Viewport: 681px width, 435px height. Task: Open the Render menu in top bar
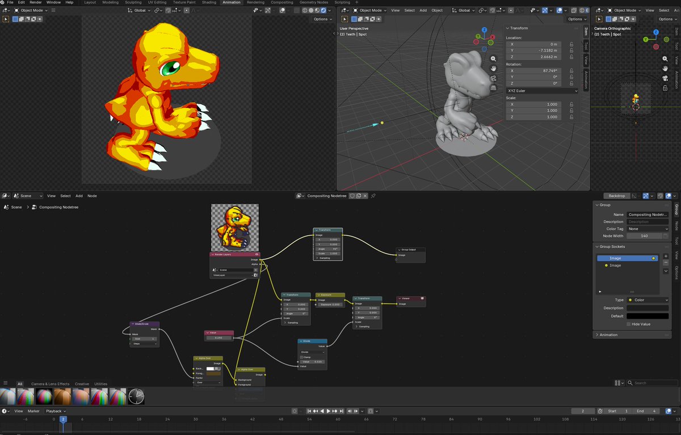36,2
